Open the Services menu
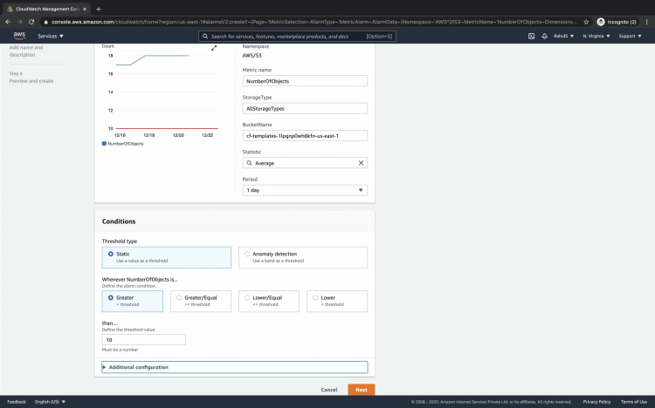 click(50, 36)
